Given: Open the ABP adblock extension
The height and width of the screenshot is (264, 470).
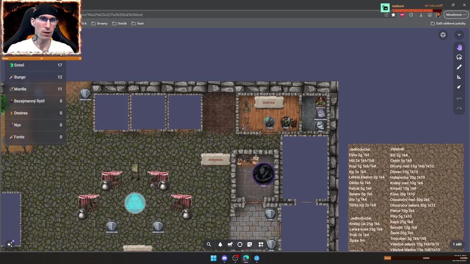Looking at the screenshot, I should pos(402,15).
